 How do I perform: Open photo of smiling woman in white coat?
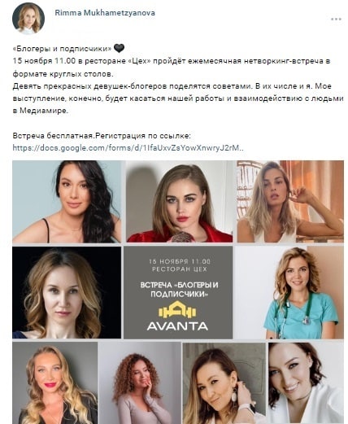pyautogui.click(x=306, y=382)
